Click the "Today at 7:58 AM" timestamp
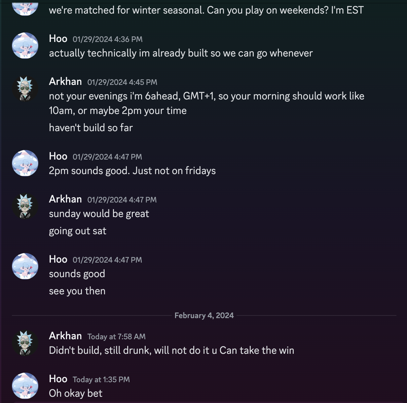The width and height of the screenshot is (407, 403). click(116, 337)
